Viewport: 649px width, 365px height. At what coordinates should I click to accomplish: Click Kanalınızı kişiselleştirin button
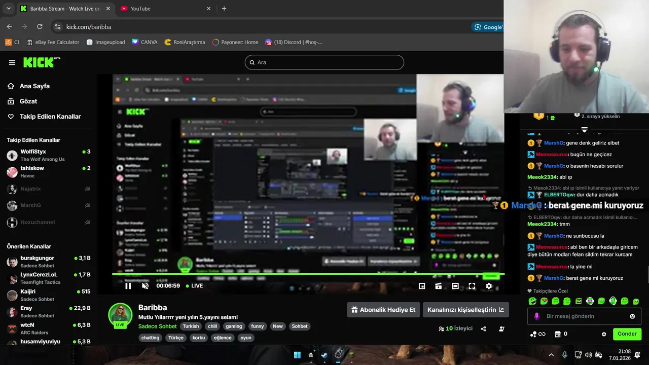click(x=466, y=310)
